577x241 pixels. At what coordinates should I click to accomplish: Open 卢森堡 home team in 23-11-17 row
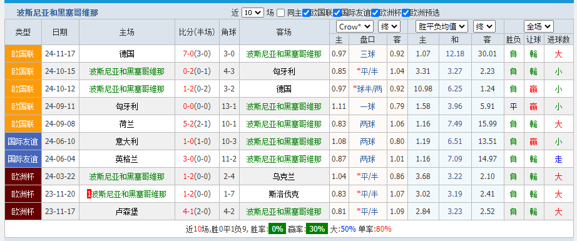tap(127, 212)
